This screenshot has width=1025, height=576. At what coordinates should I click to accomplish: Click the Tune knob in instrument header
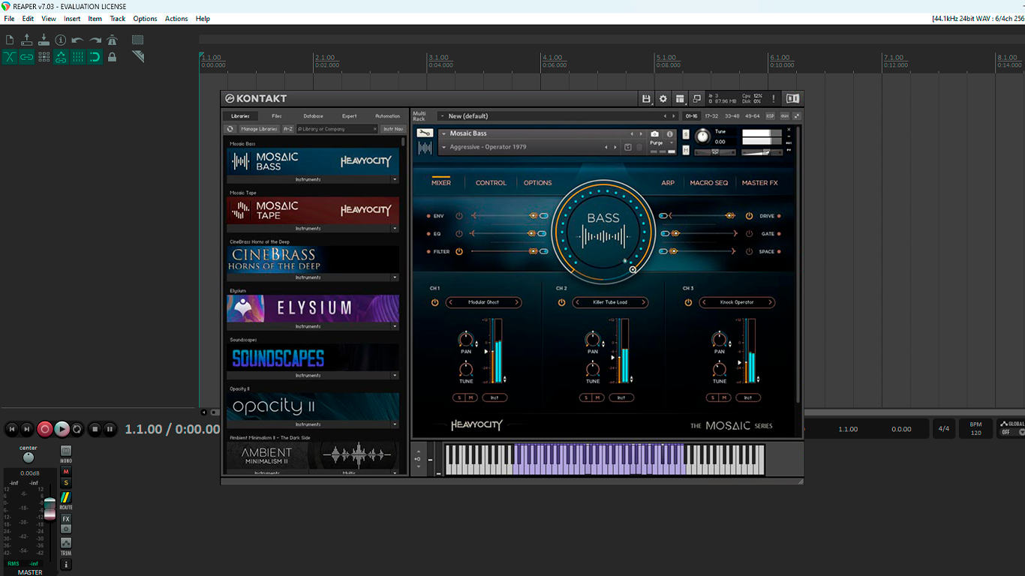click(x=702, y=136)
